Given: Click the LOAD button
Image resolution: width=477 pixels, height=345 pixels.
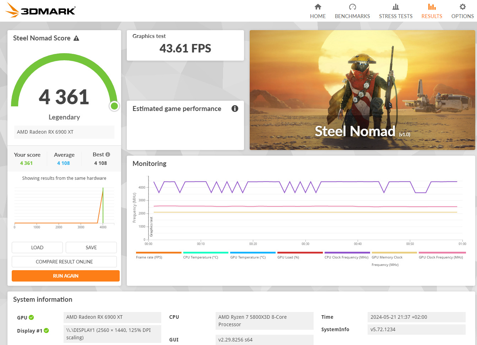Looking at the screenshot, I should tap(37, 247).
